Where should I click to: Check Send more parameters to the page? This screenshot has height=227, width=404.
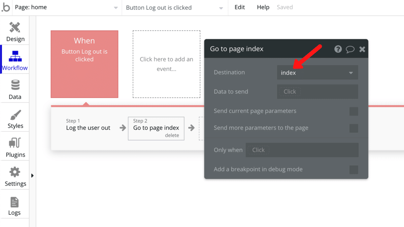click(353, 128)
